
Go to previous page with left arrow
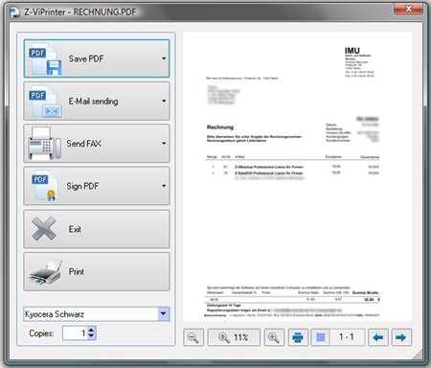coord(378,337)
